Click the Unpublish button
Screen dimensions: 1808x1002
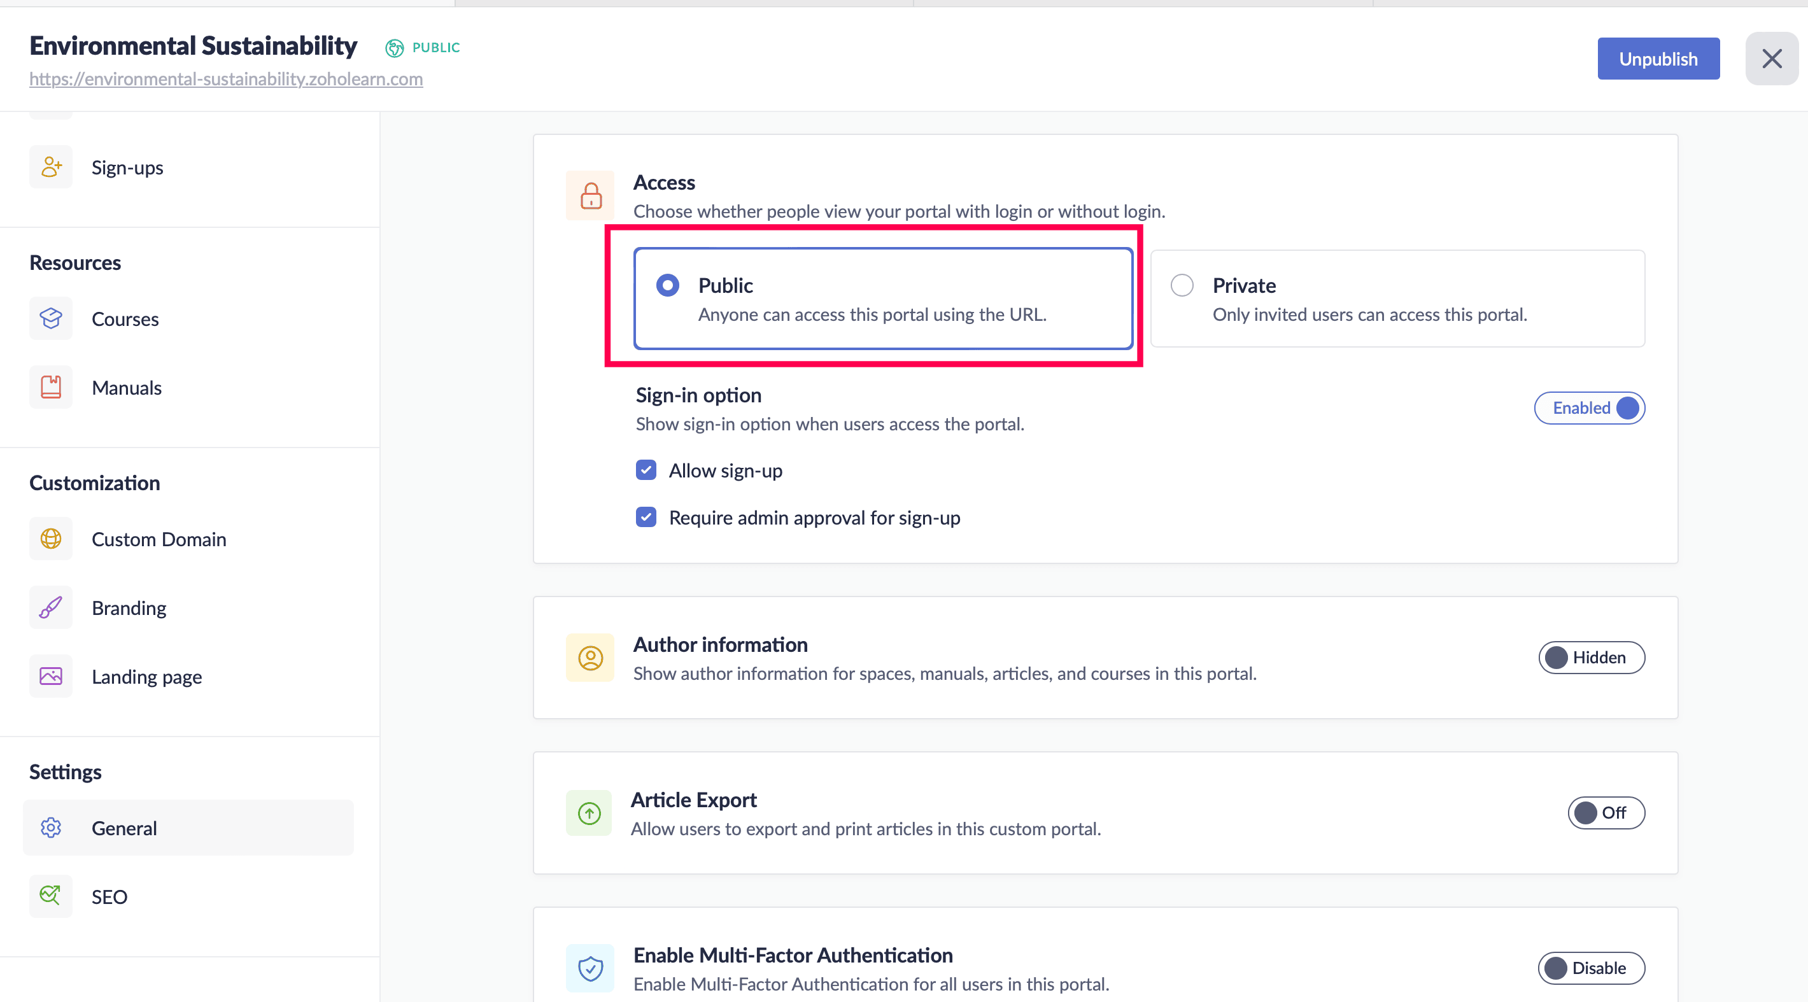pyautogui.click(x=1658, y=59)
